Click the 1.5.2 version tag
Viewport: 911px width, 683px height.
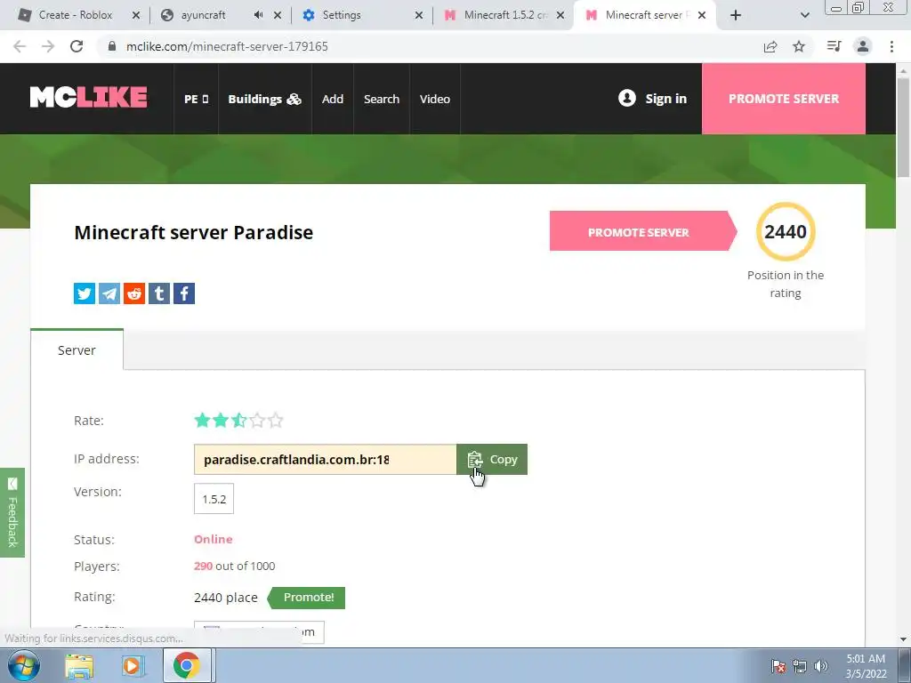coord(214,499)
